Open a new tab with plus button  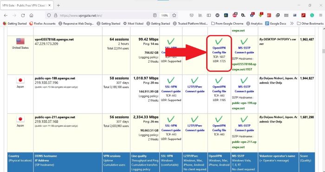pos(58,6)
